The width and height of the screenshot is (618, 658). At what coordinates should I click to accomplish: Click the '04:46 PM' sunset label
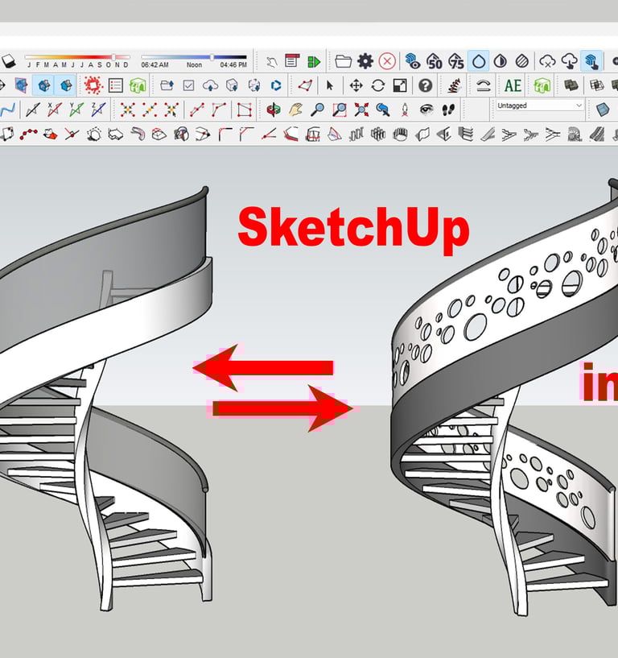[x=233, y=65]
